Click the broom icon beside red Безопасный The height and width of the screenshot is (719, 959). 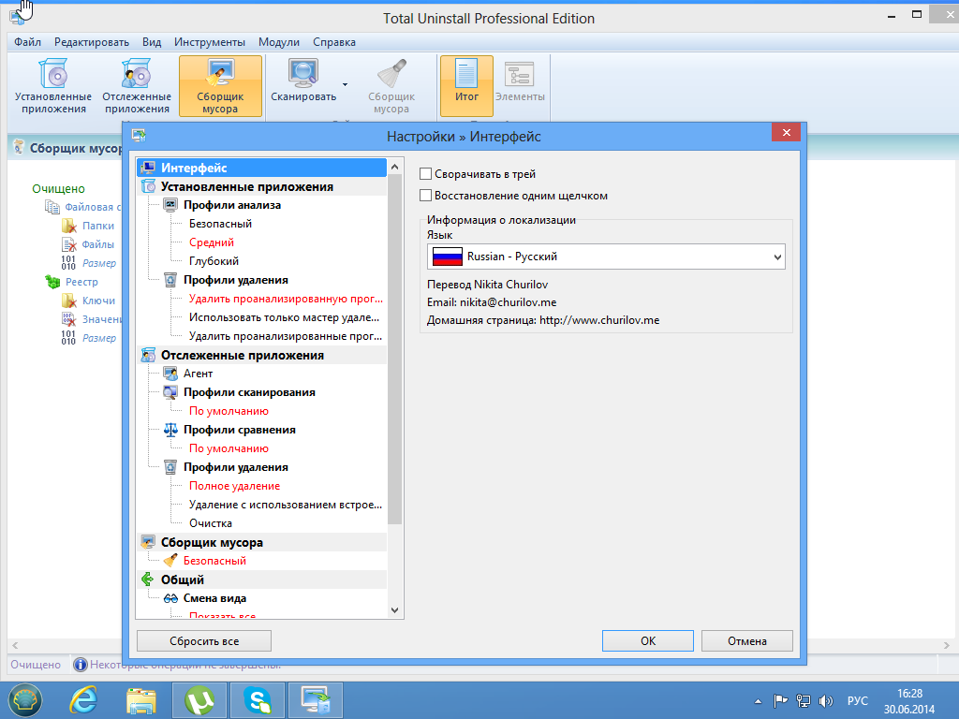tap(170, 561)
